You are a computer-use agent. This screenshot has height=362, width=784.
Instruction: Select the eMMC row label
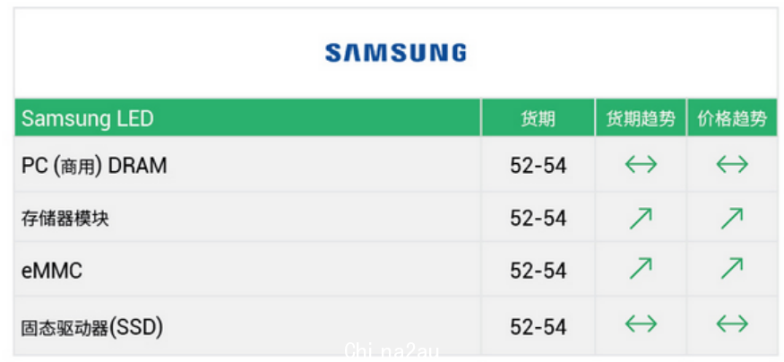pyautogui.click(x=51, y=271)
